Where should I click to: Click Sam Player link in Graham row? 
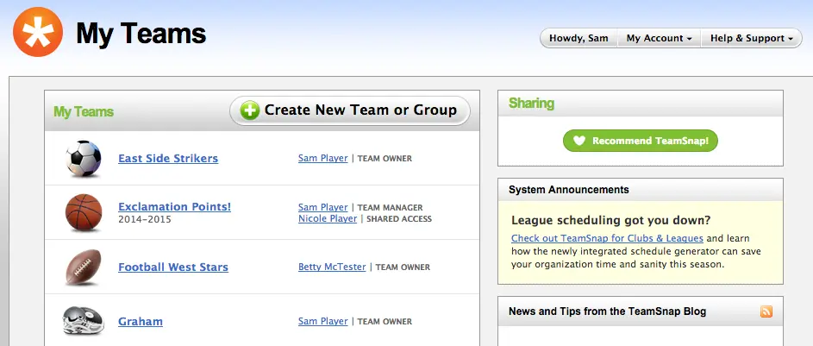tap(323, 321)
